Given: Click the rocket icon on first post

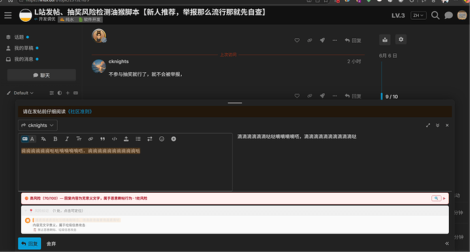Looking at the screenshot, I should 322,40.
